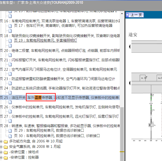Screen dimensions: 162x161
Task: Click the 安全气囊系统 folder icon
Action: click(x=6, y=147)
